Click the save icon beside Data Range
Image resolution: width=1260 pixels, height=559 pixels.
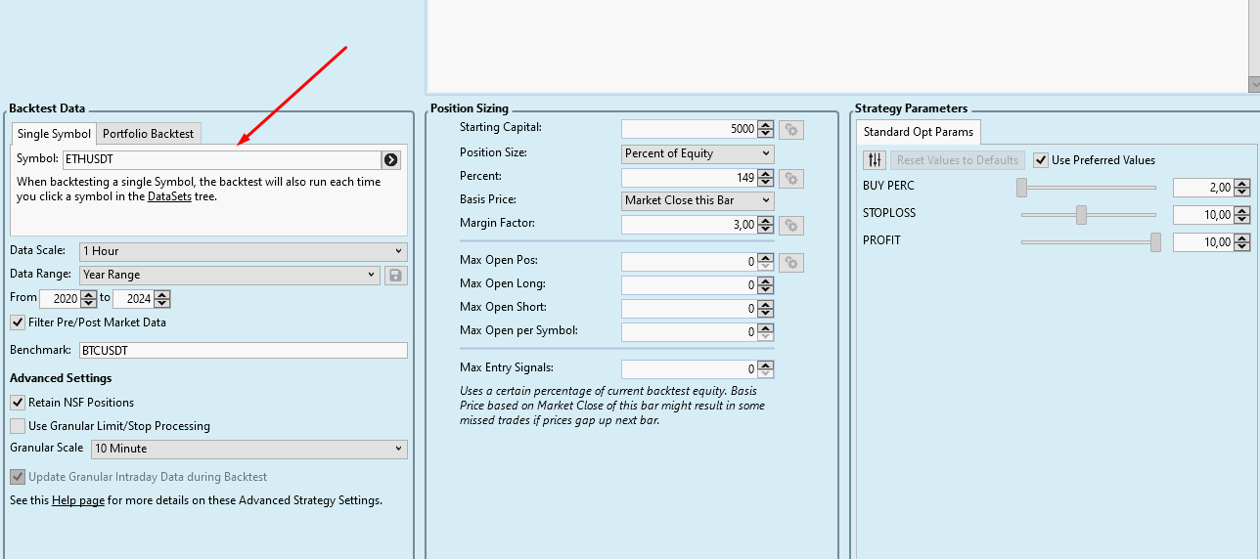395,276
